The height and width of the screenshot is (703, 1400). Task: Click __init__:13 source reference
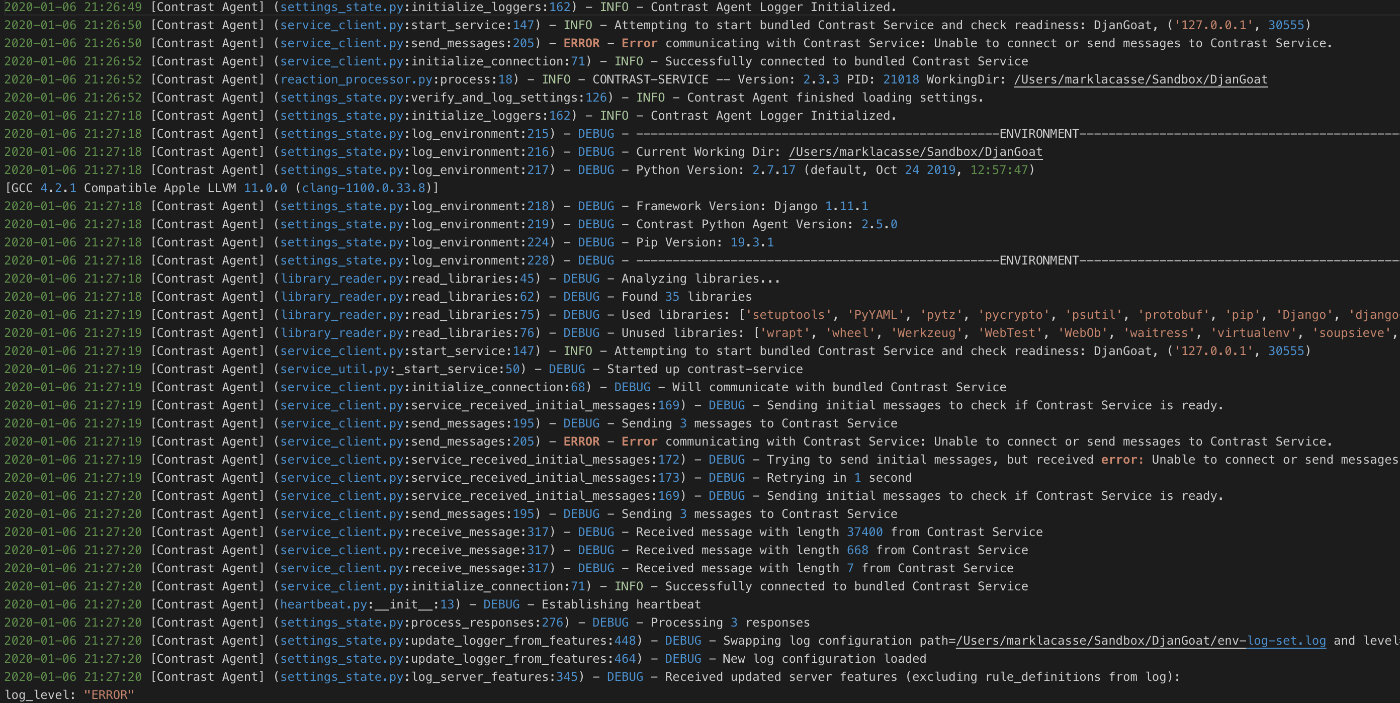415,604
